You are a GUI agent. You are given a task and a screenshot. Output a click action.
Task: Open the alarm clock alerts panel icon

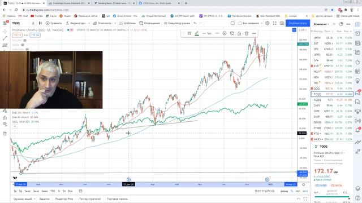(x=357, y=34)
